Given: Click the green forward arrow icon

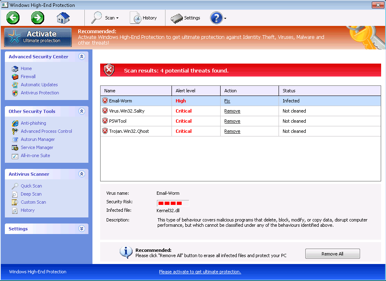Looking at the screenshot, I should coord(38,18).
